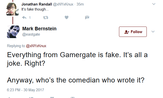Open Jonathan Randall's name link
This screenshot has width=163, height=98.
pos(37,4)
